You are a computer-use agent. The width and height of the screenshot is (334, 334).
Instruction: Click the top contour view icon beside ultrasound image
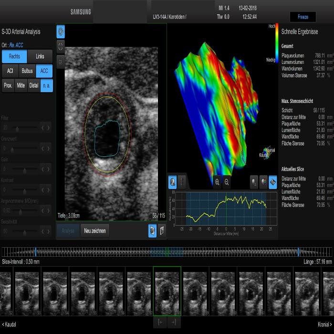point(61,31)
